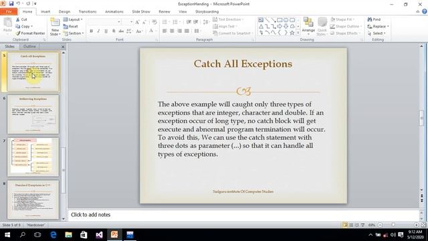This screenshot has width=428, height=241.
Task: Align text left
Action: 165,31
